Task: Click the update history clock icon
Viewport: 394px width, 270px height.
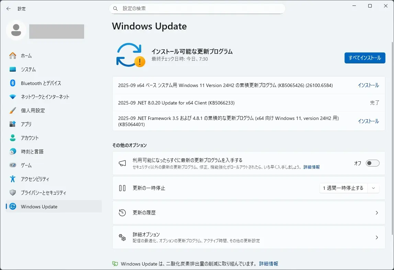Action: [122, 212]
